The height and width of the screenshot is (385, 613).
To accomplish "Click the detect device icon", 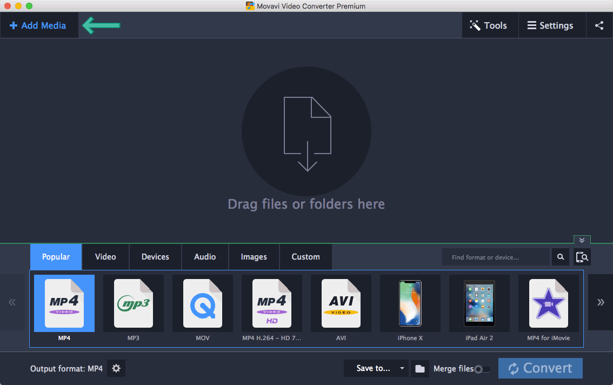I will (582, 257).
